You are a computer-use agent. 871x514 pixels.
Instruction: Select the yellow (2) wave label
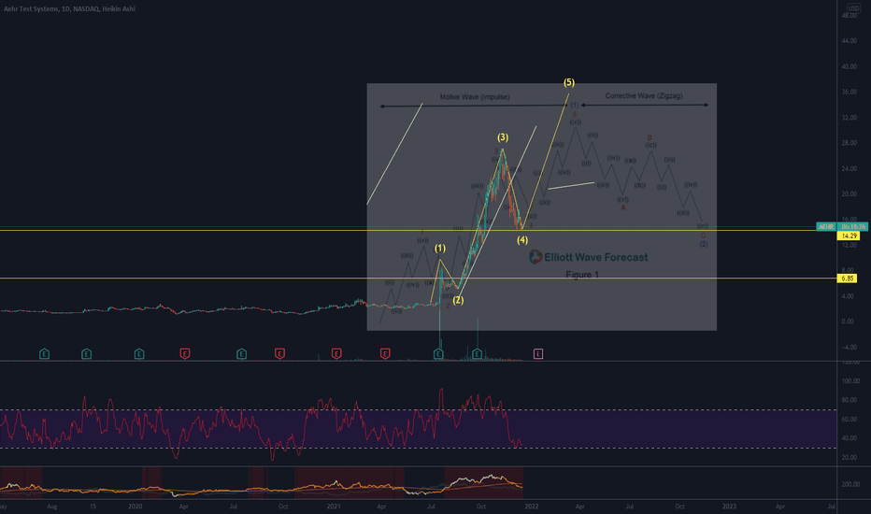pos(458,300)
